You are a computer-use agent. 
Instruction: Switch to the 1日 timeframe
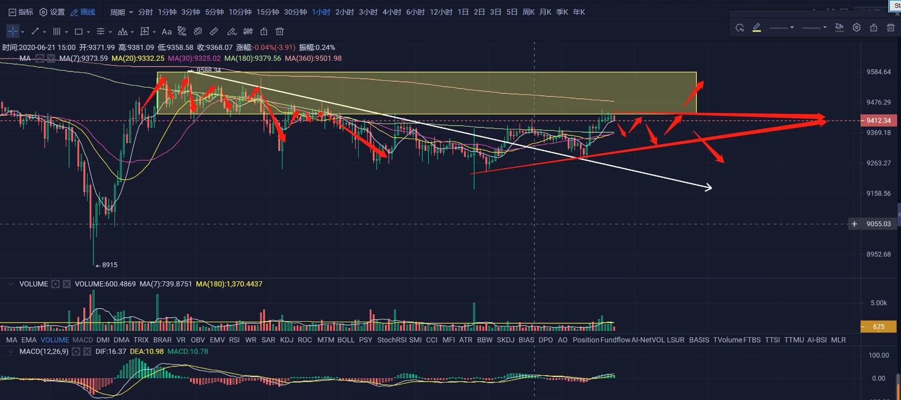(x=463, y=12)
